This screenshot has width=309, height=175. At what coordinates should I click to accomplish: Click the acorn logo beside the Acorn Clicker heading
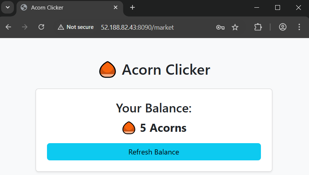click(x=108, y=70)
